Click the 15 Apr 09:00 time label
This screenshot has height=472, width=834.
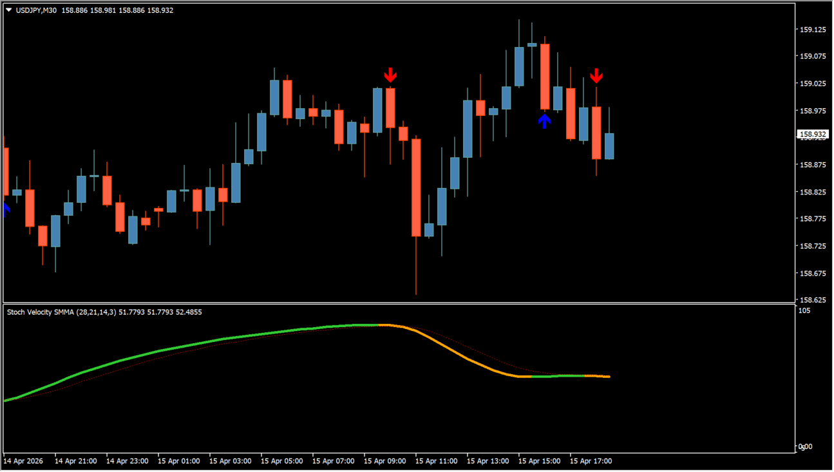[x=384, y=461]
